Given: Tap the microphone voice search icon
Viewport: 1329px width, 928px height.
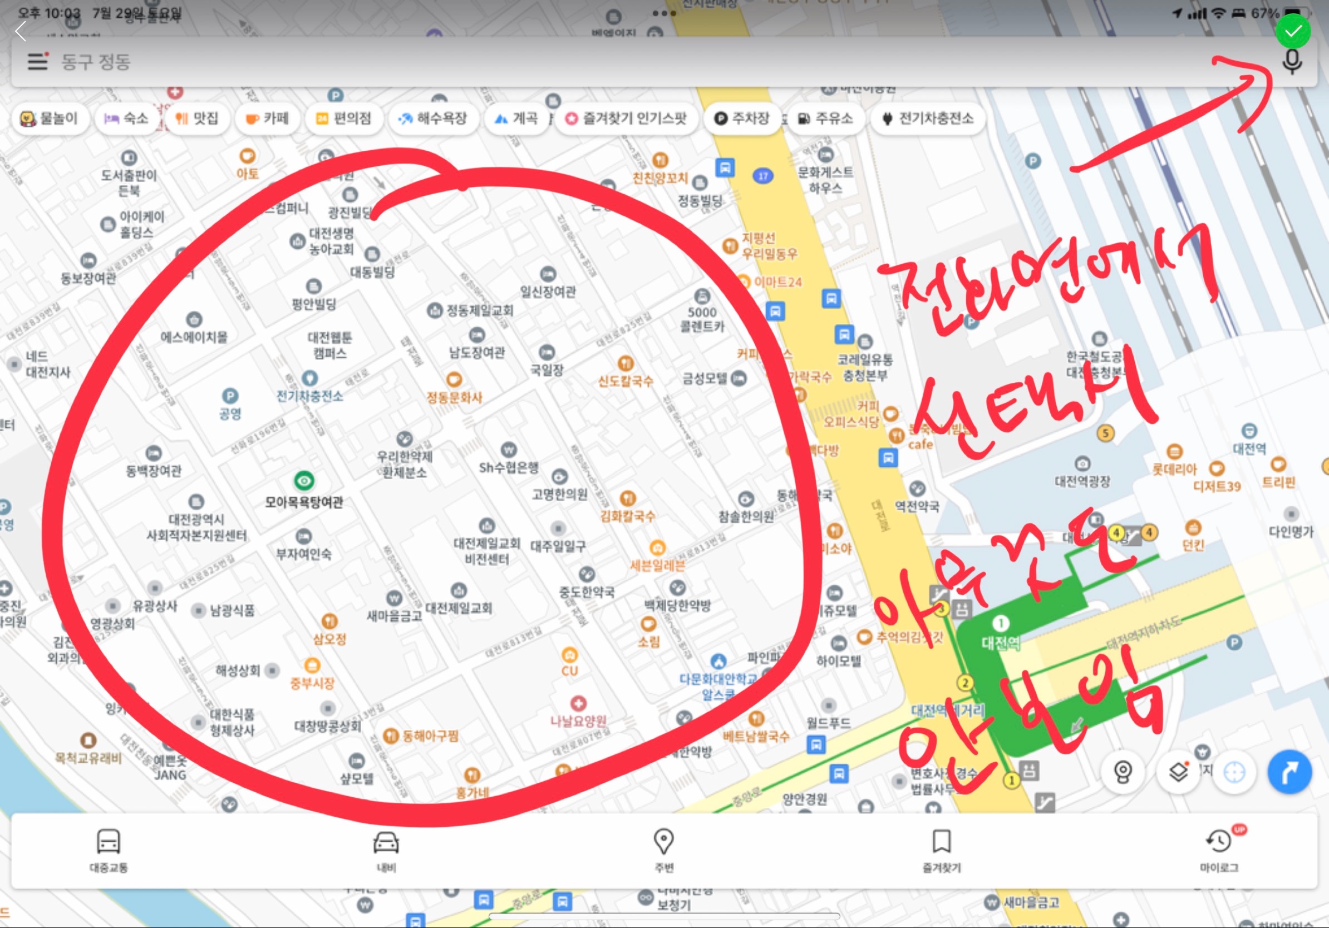Looking at the screenshot, I should pyautogui.click(x=1291, y=61).
